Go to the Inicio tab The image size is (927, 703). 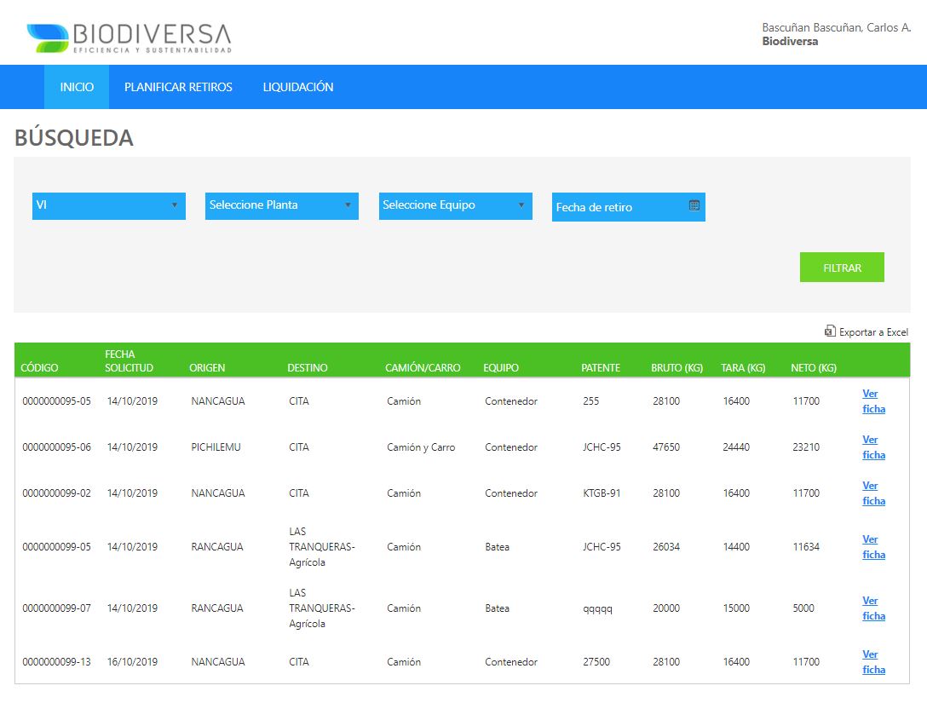tap(77, 87)
